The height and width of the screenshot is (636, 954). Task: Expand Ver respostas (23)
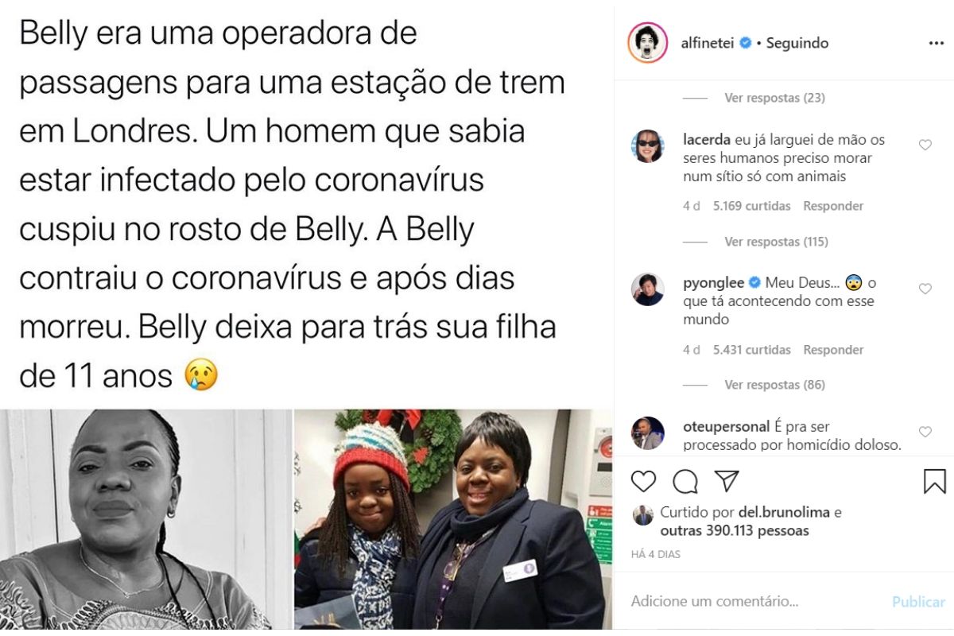click(774, 98)
